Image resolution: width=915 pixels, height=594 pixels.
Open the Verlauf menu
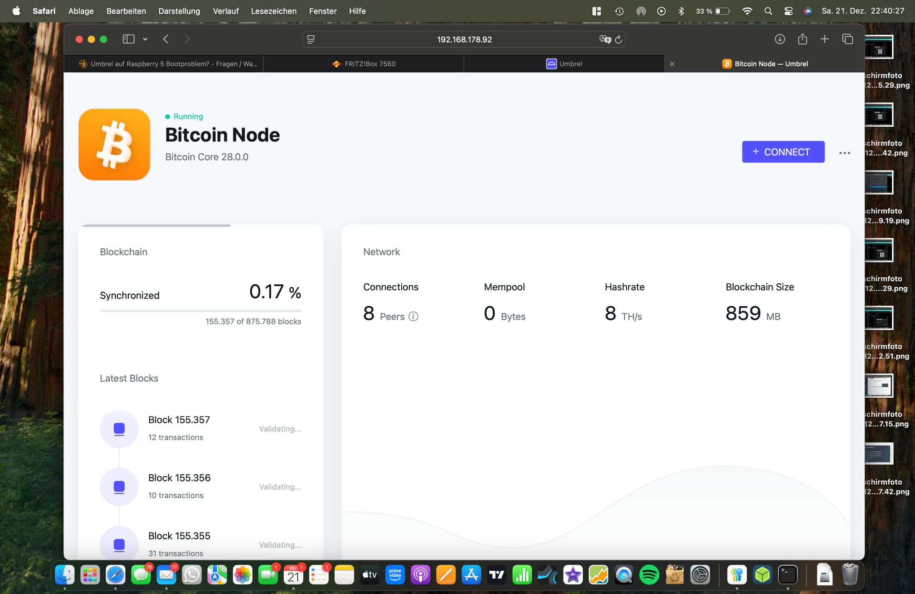pos(225,11)
